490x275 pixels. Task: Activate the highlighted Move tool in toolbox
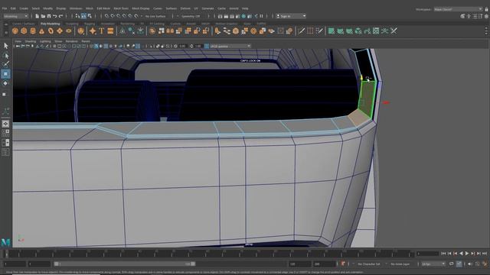coord(5,74)
